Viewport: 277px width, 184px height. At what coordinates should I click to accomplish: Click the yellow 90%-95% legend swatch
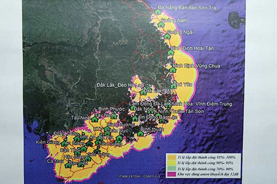(x=171, y=163)
